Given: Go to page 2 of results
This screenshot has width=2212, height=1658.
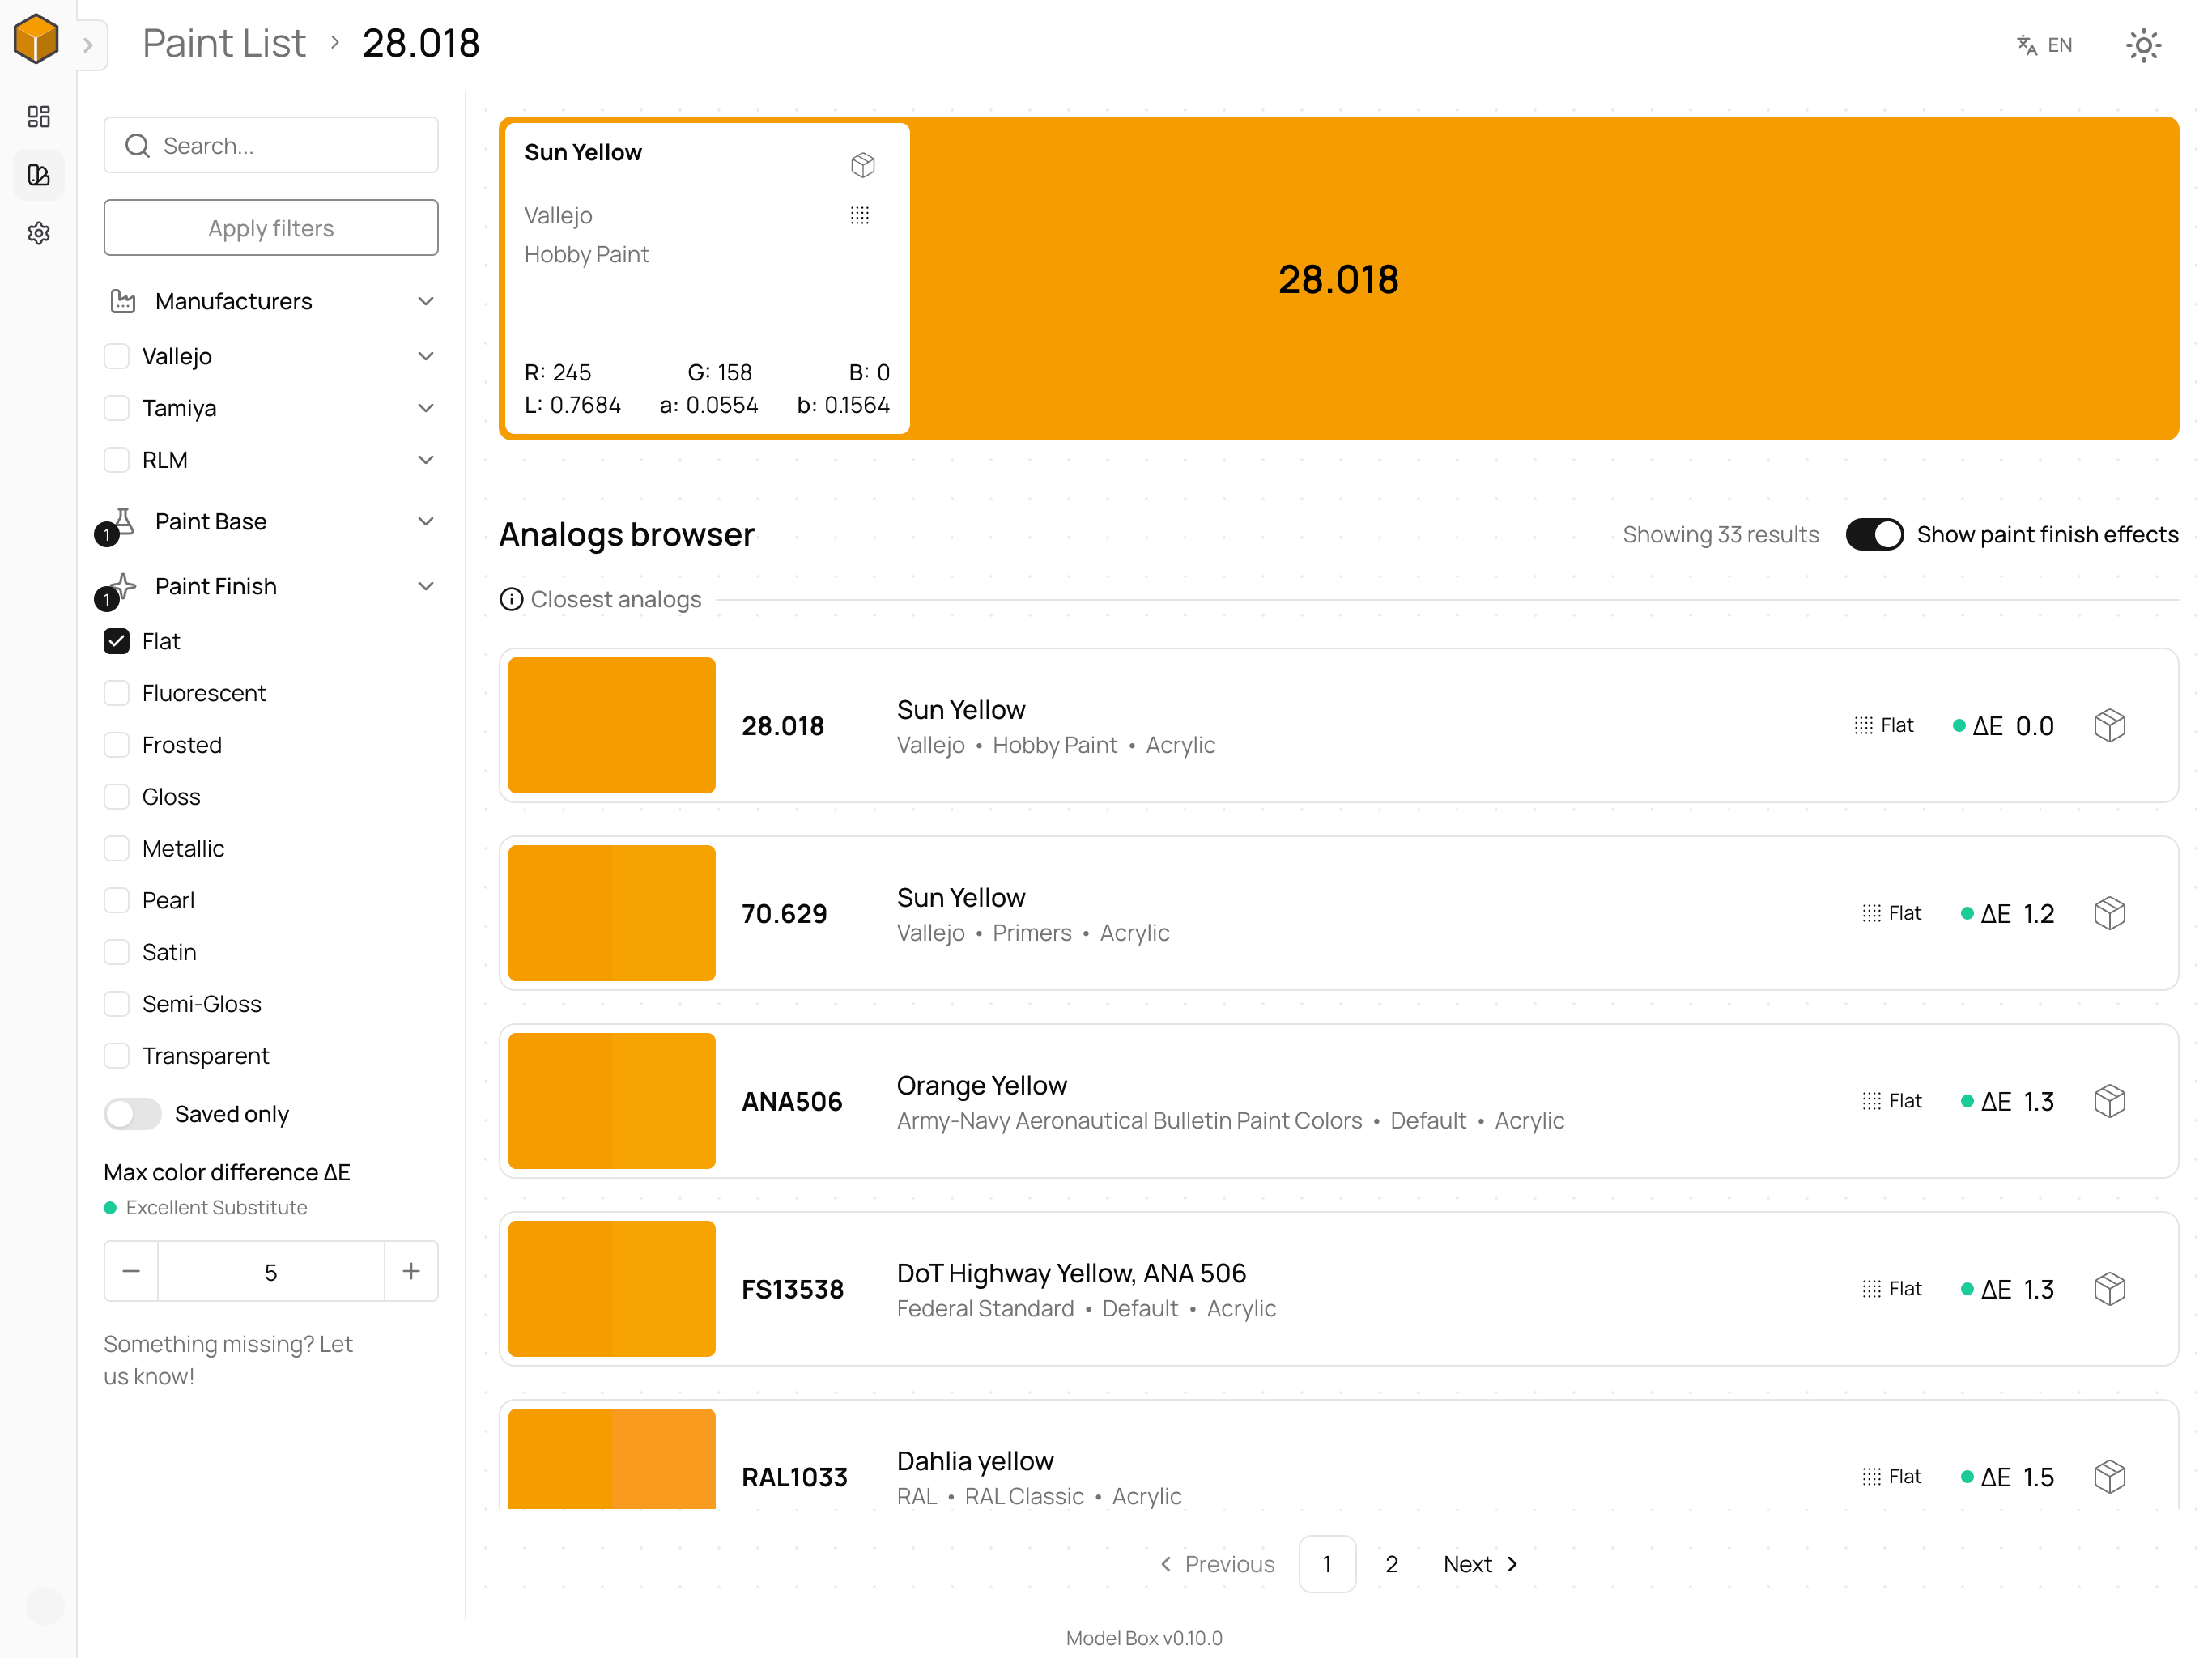Looking at the screenshot, I should tap(1391, 1564).
